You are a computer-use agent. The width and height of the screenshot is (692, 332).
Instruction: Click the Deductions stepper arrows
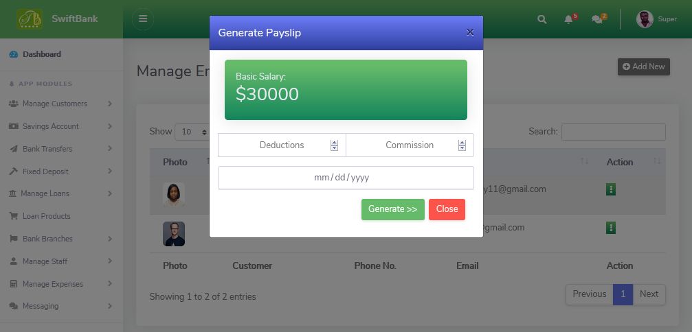[334, 145]
